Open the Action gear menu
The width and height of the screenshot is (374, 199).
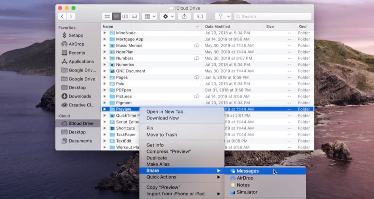click(168, 16)
